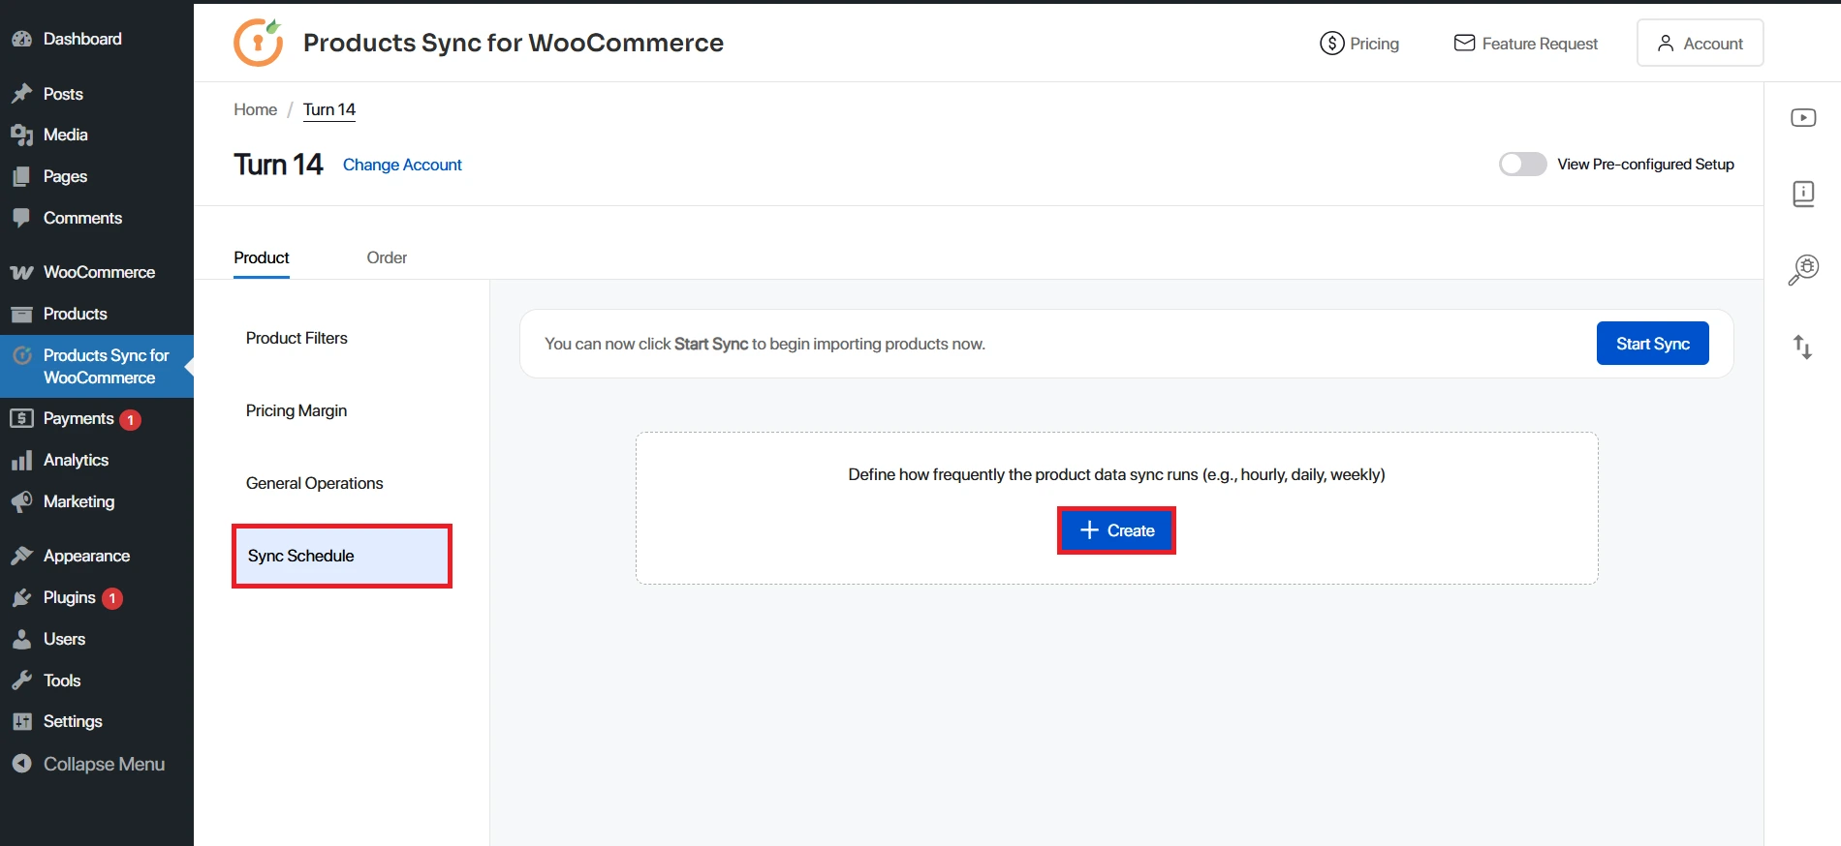
Task: Click the Feature Request envelope icon
Action: [1464, 43]
